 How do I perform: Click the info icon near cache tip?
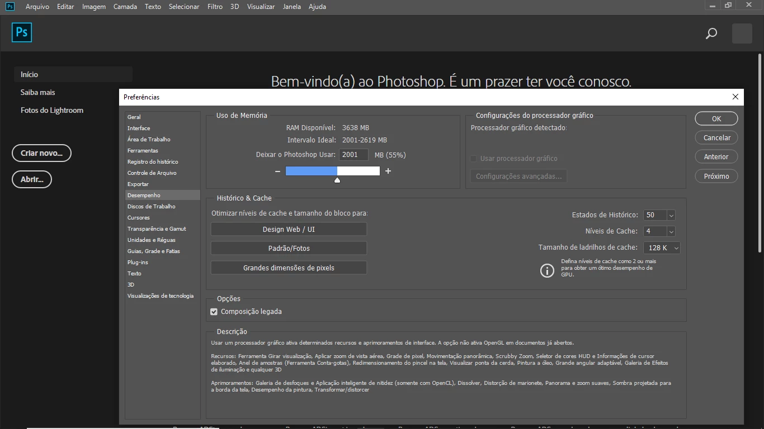(546, 270)
